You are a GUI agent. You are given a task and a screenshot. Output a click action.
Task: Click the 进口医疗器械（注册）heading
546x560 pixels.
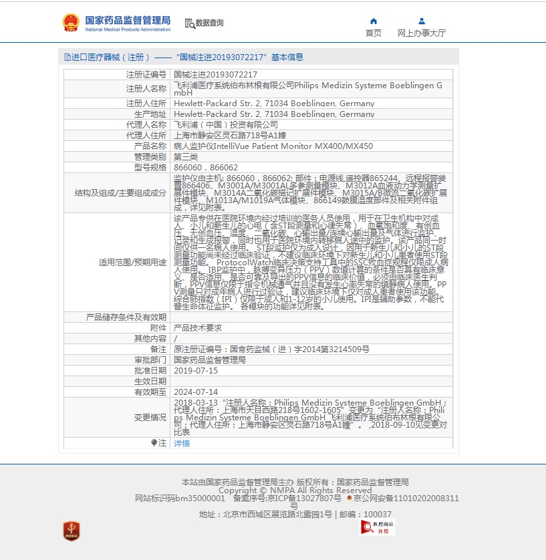[x=111, y=57]
